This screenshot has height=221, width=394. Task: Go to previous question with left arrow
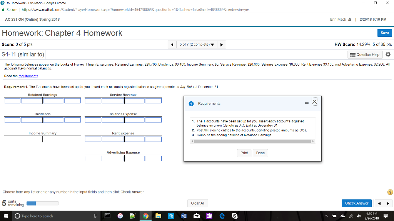coord(172,44)
